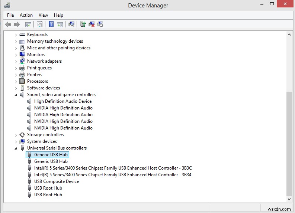Image resolution: width=295 pixels, height=213 pixels.
Task: Select the first USB Root Hub
Action: click(x=48, y=188)
